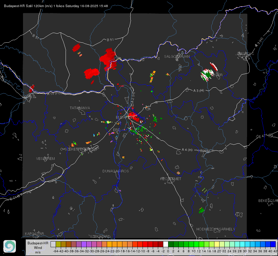Image resolution: width=278 pixels, height=256 pixels.
Task: Click the HÓDMEZŐVÁSÁRHELY city label
Action: pos(216,229)
